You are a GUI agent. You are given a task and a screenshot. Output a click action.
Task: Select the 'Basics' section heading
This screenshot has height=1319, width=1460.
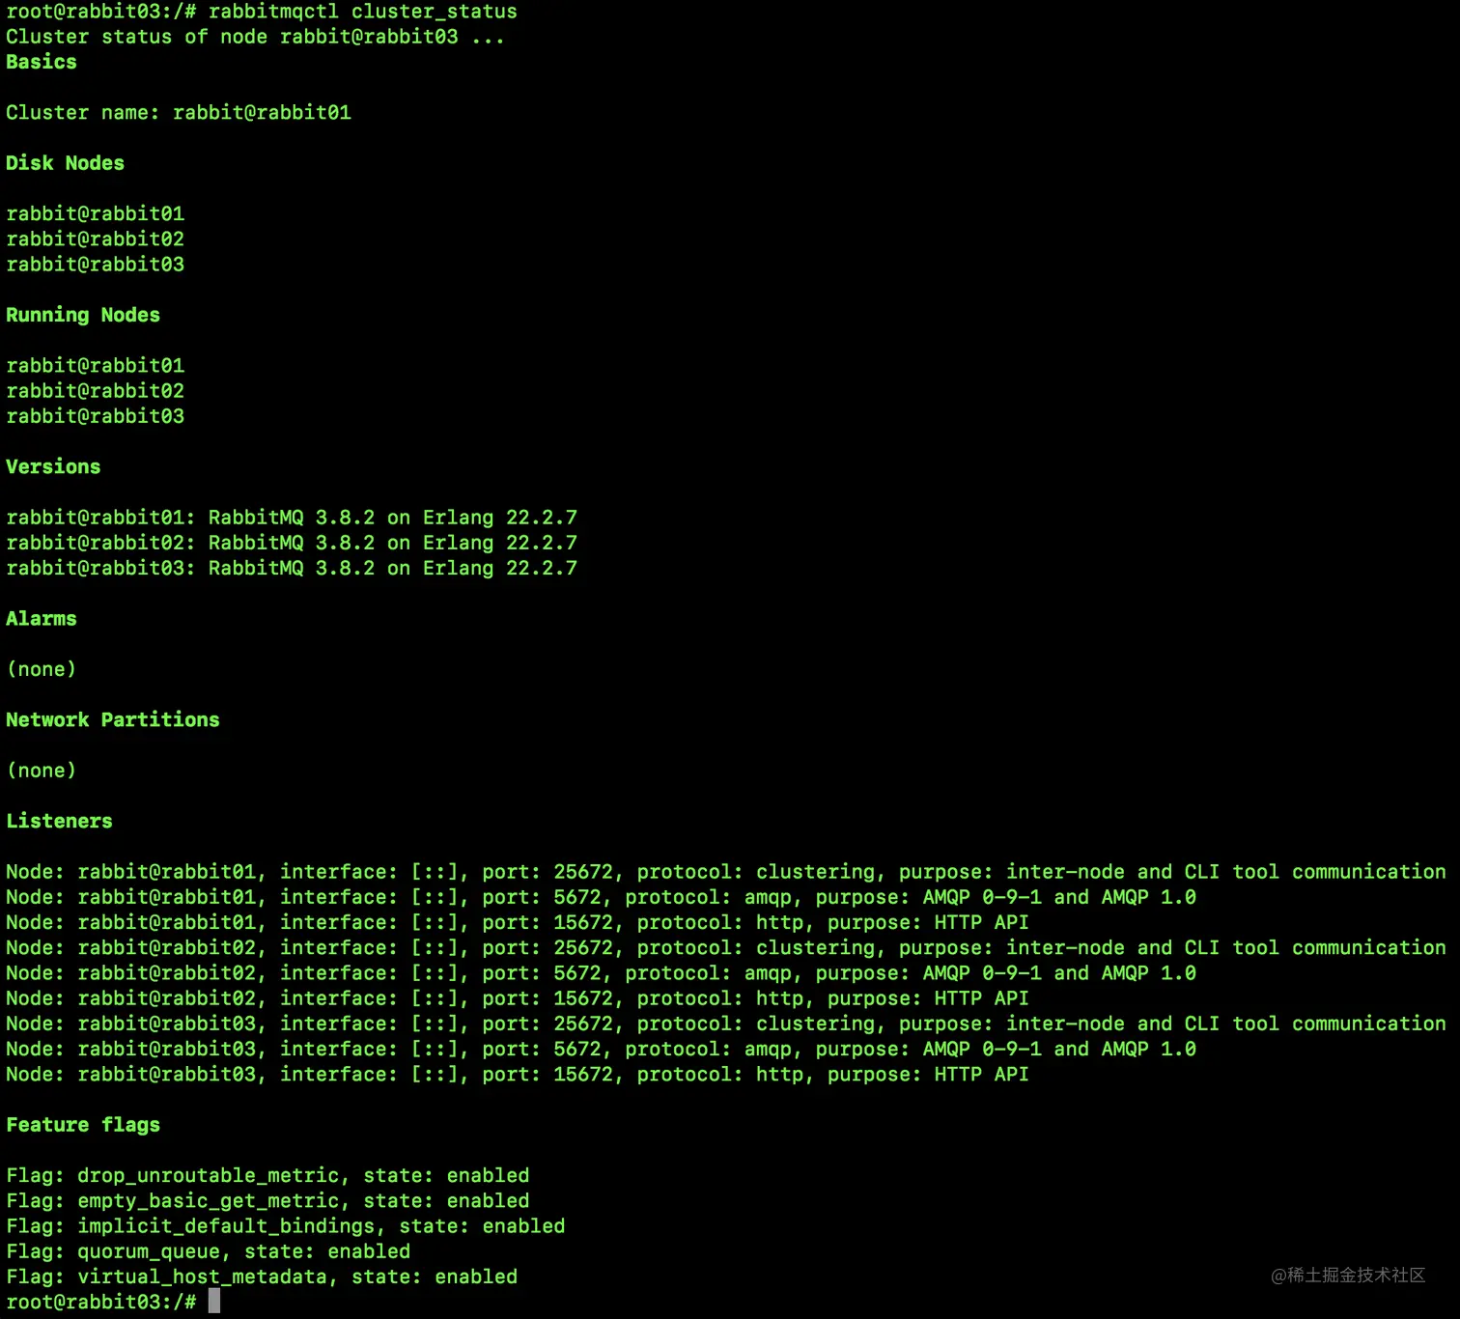pyautogui.click(x=42, y=62)
